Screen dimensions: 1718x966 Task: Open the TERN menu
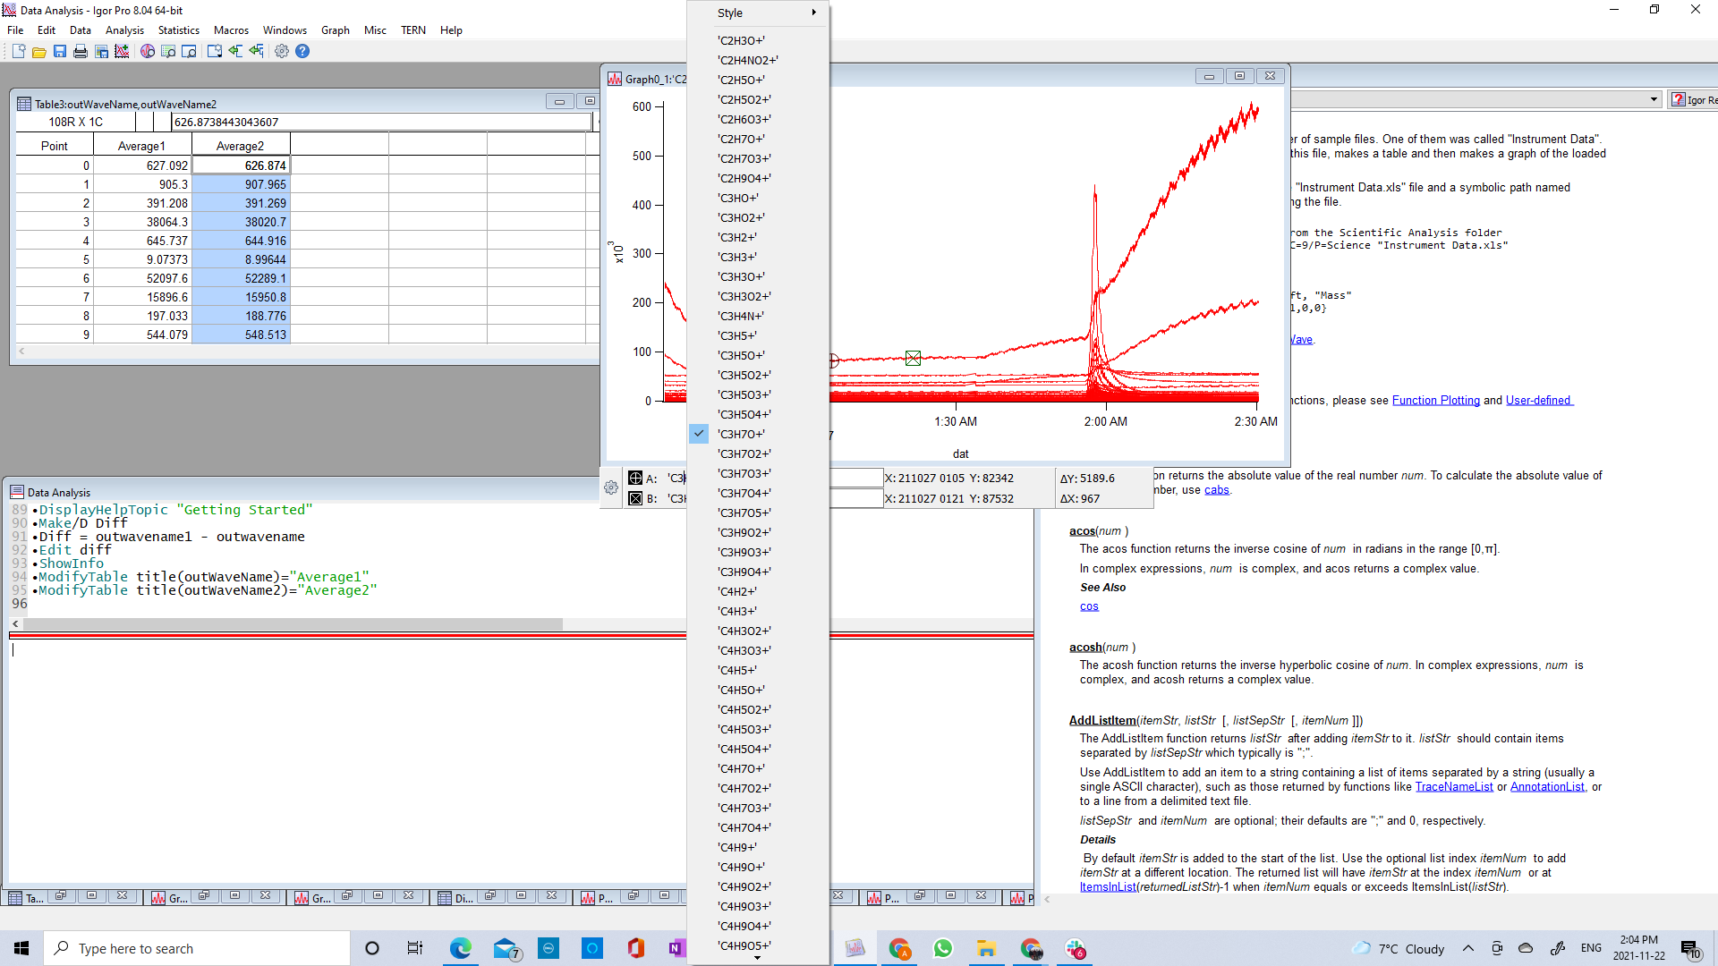click(x=413, y=30)
